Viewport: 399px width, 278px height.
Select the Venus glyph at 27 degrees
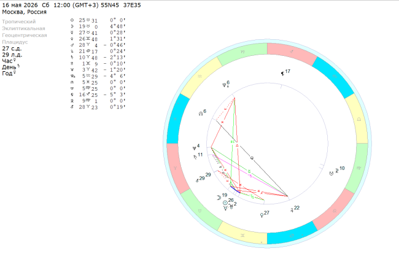(x=261, y=215)
